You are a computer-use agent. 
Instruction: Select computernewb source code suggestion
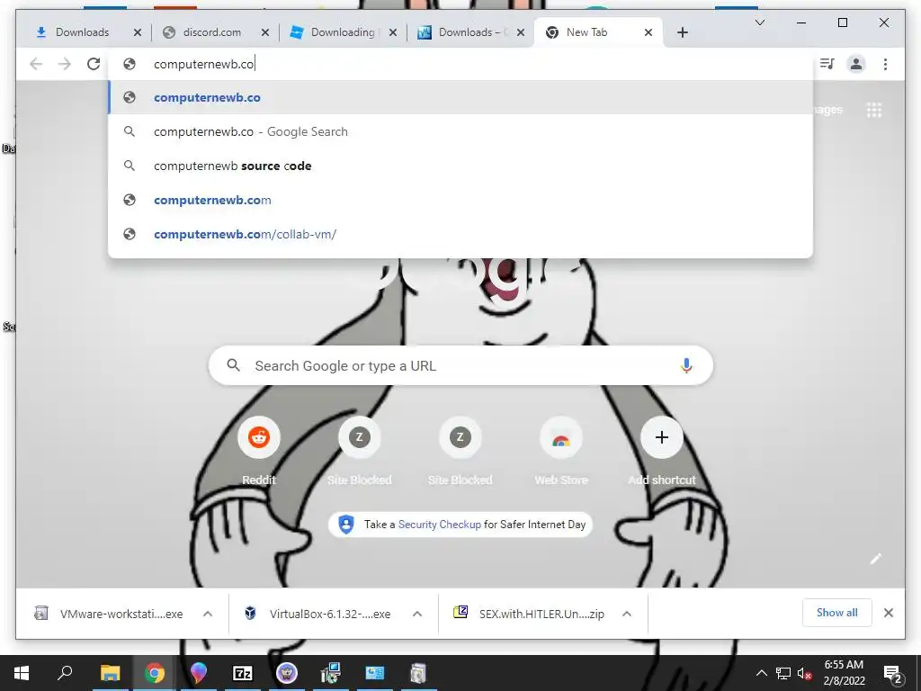460,166
